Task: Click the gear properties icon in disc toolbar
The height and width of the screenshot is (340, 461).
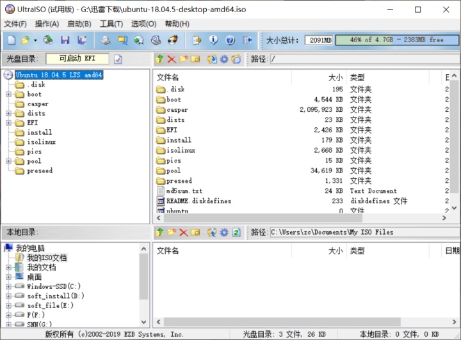Action: pos(224,59)
